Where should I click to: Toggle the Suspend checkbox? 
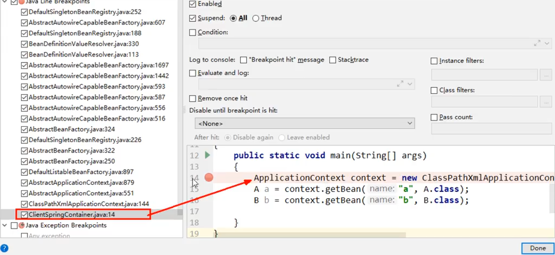pyautogui.click(x=192, y=18)
